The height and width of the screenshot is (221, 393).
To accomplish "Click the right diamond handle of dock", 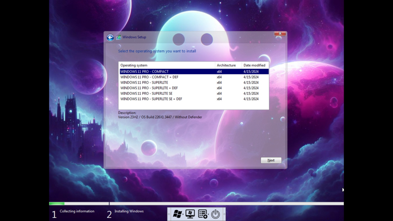I will point(224,214).
